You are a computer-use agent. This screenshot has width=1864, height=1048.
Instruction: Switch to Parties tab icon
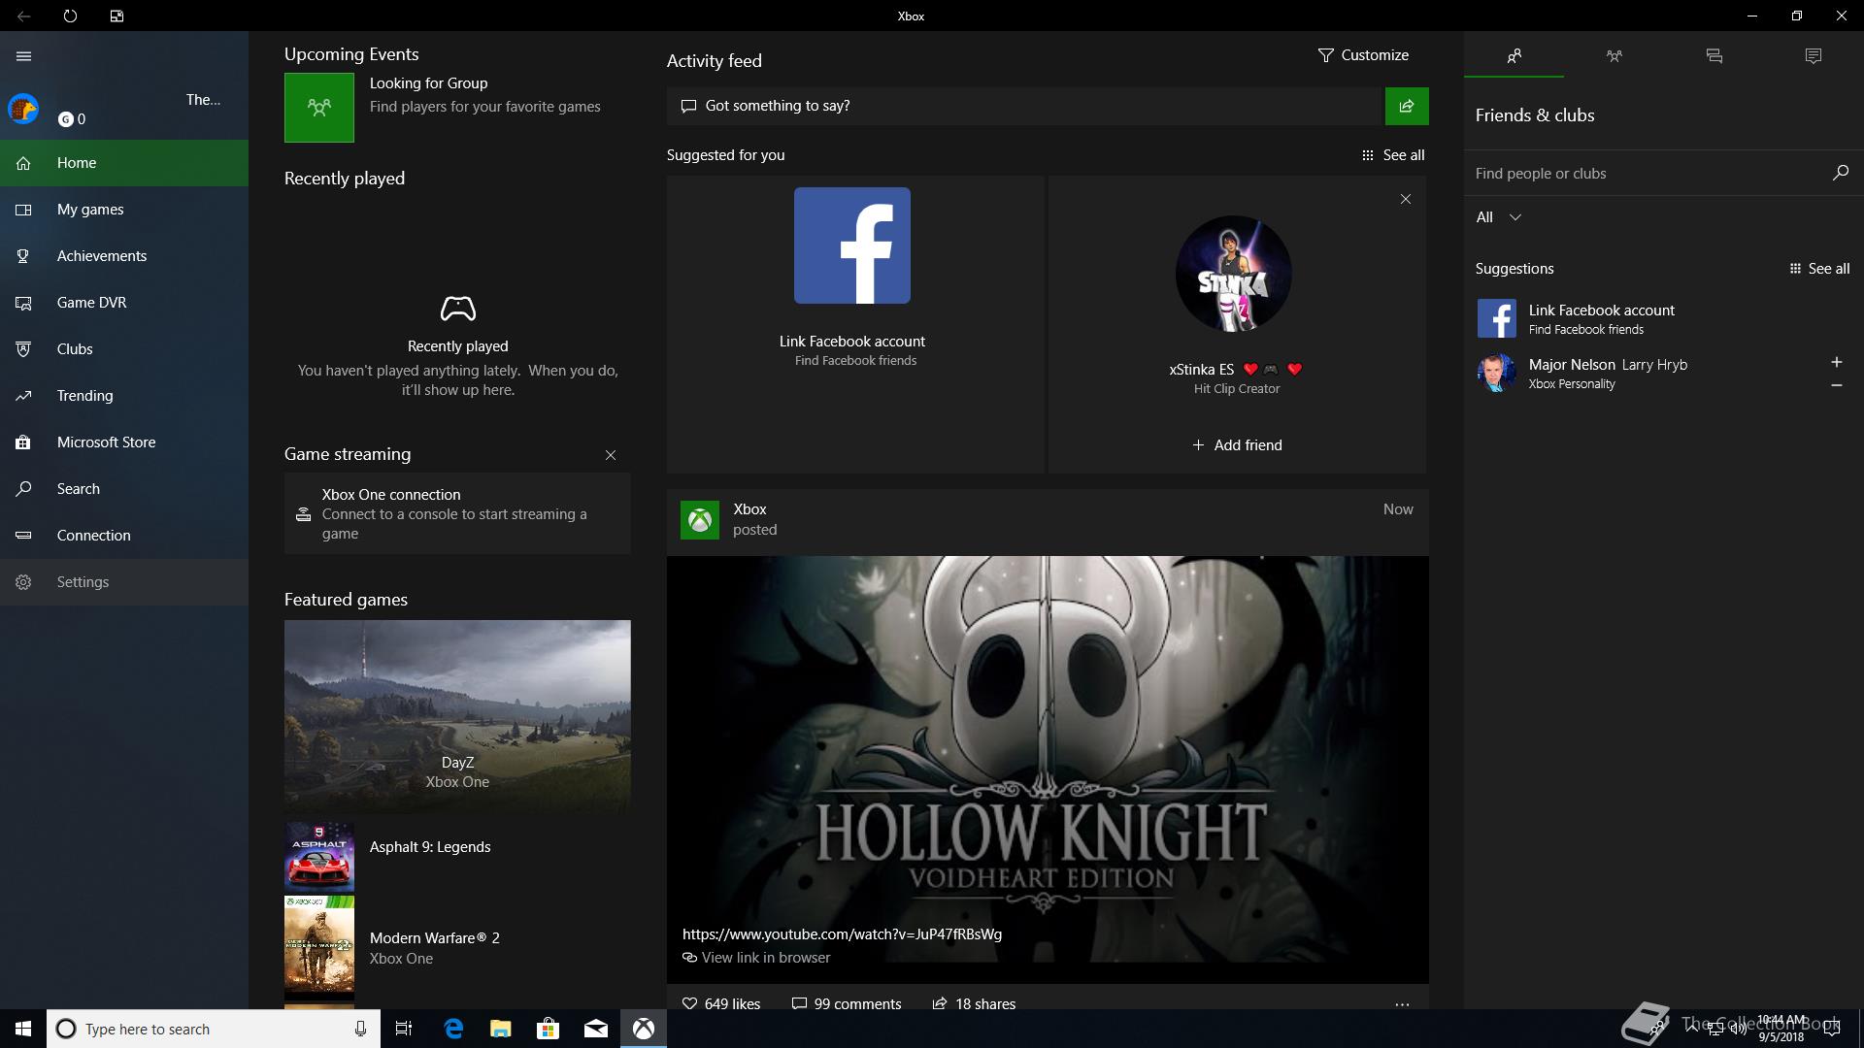point(1614,56)
